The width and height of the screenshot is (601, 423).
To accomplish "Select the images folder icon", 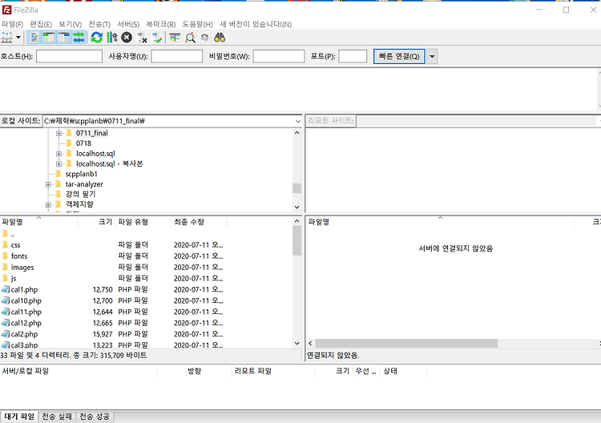I will pos(5,267).
